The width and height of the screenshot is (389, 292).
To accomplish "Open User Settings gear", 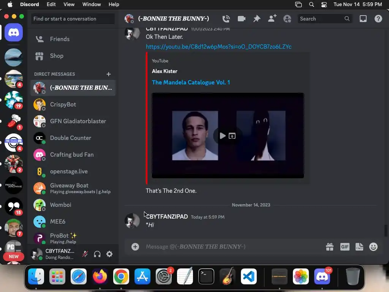I will coord(109,254).
